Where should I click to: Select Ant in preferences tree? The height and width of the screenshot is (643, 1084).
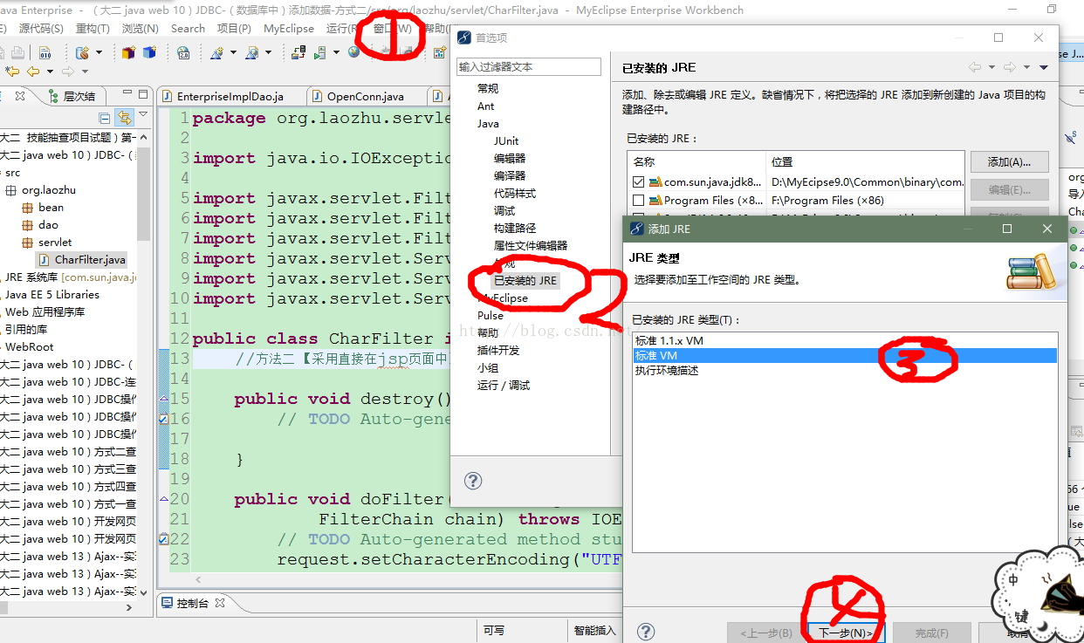(485, 106)
